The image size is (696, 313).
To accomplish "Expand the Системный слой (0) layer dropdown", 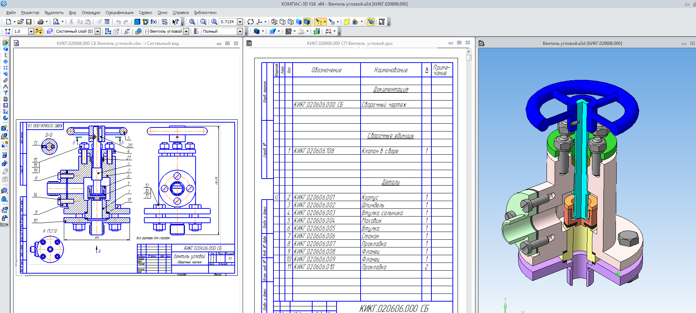I will [97, 31].
